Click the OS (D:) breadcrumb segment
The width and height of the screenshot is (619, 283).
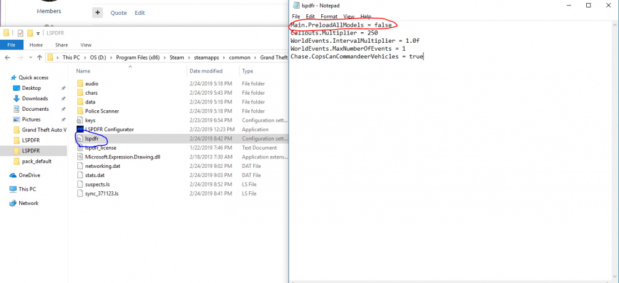pos(98,58)
